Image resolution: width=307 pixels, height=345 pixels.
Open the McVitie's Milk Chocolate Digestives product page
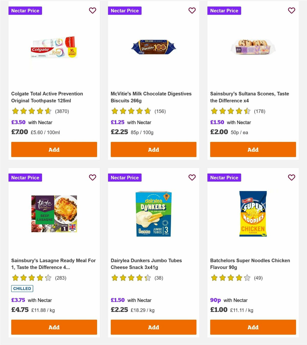pos(151,97)
